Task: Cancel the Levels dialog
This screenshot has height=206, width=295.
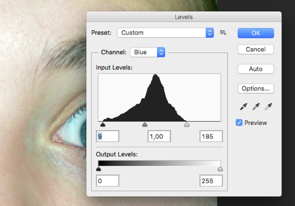Action: pos(255,49)
